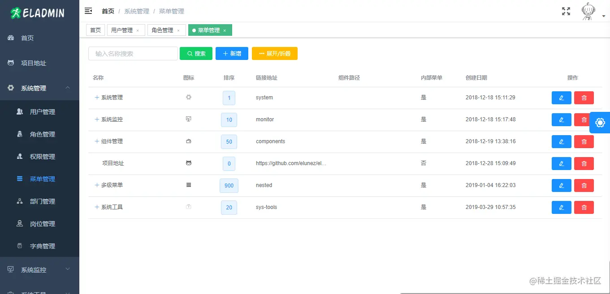Image resolution: width=610 pixels, height=294 pixels.
Task: Close the 用户管理 tab
Action: [x=138, y=30]
